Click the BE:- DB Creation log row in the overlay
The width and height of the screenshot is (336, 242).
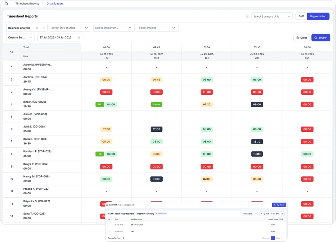pos(196,225)
